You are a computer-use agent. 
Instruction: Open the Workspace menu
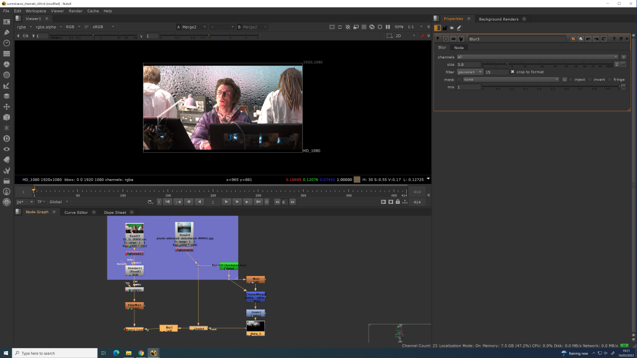coord(35,11)
